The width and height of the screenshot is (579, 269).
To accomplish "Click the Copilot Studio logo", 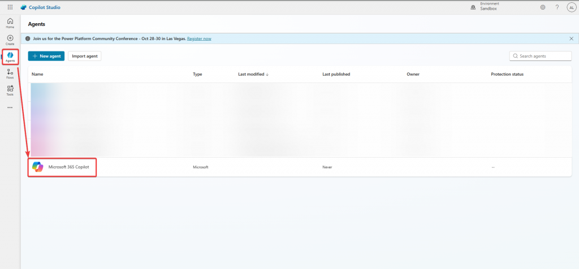I will [x=24, y=7].
